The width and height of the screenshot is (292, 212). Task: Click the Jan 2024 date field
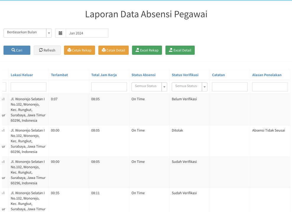pos(87,33)
